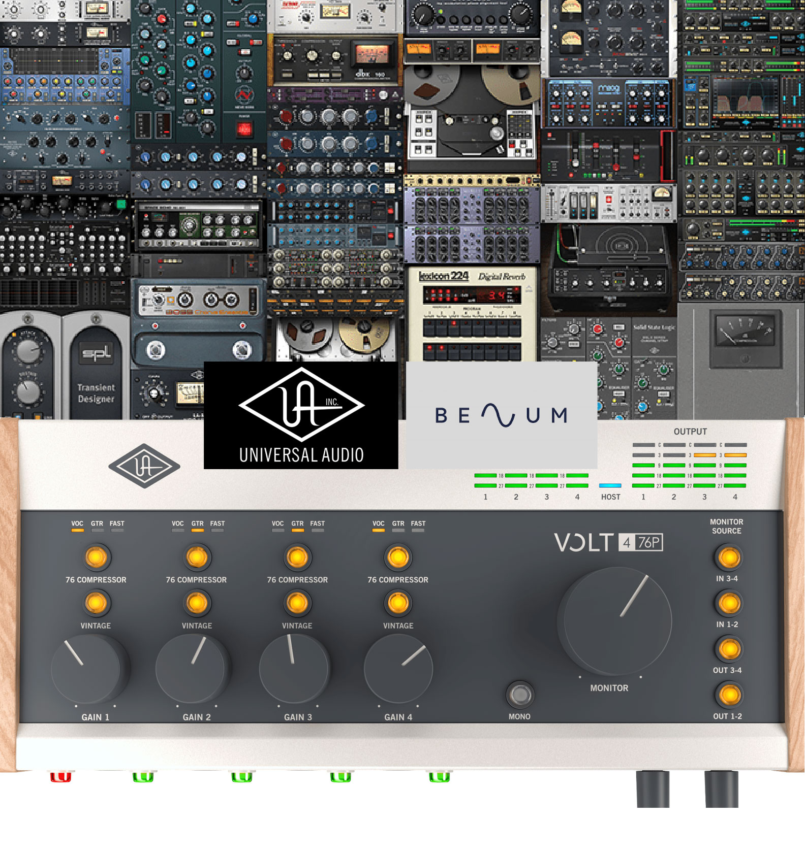805x854 pixels.
Task: Select the IN 1-2 monitor source button
Action: coord(729,603)
